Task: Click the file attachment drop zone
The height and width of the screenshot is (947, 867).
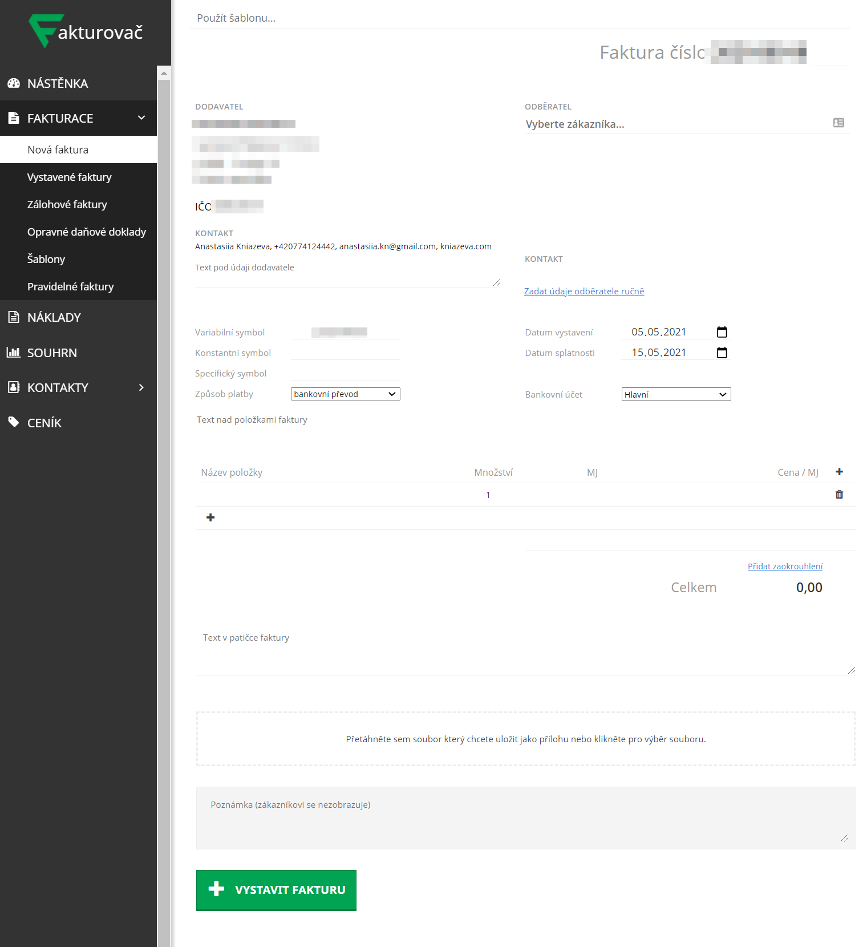Action: 525,739
